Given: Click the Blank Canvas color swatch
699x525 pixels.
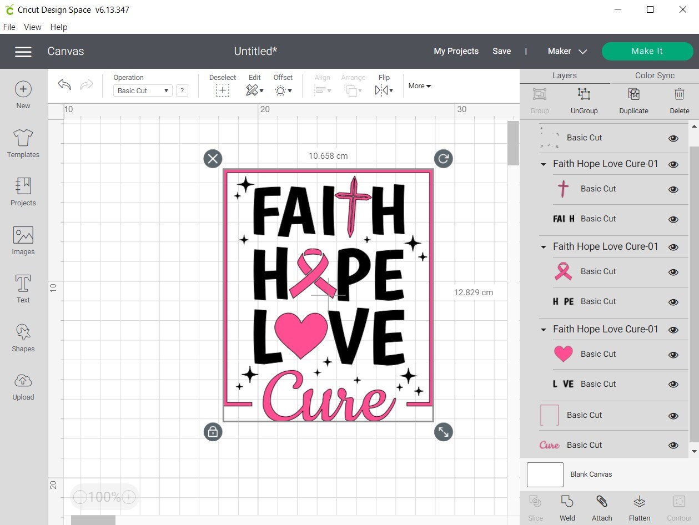Looking at the screenshot, I should coord(544,474).
